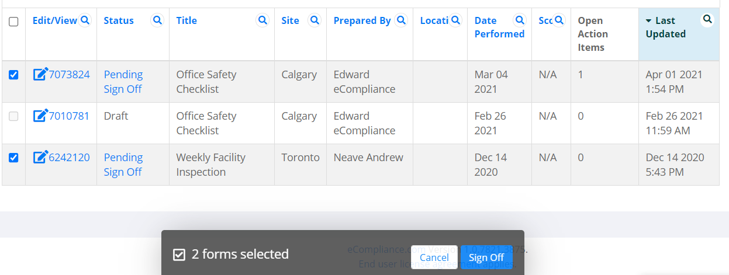729x275 pixels.
Task: Click the search icon beside Prepared By
Action: tap(401, 20)
